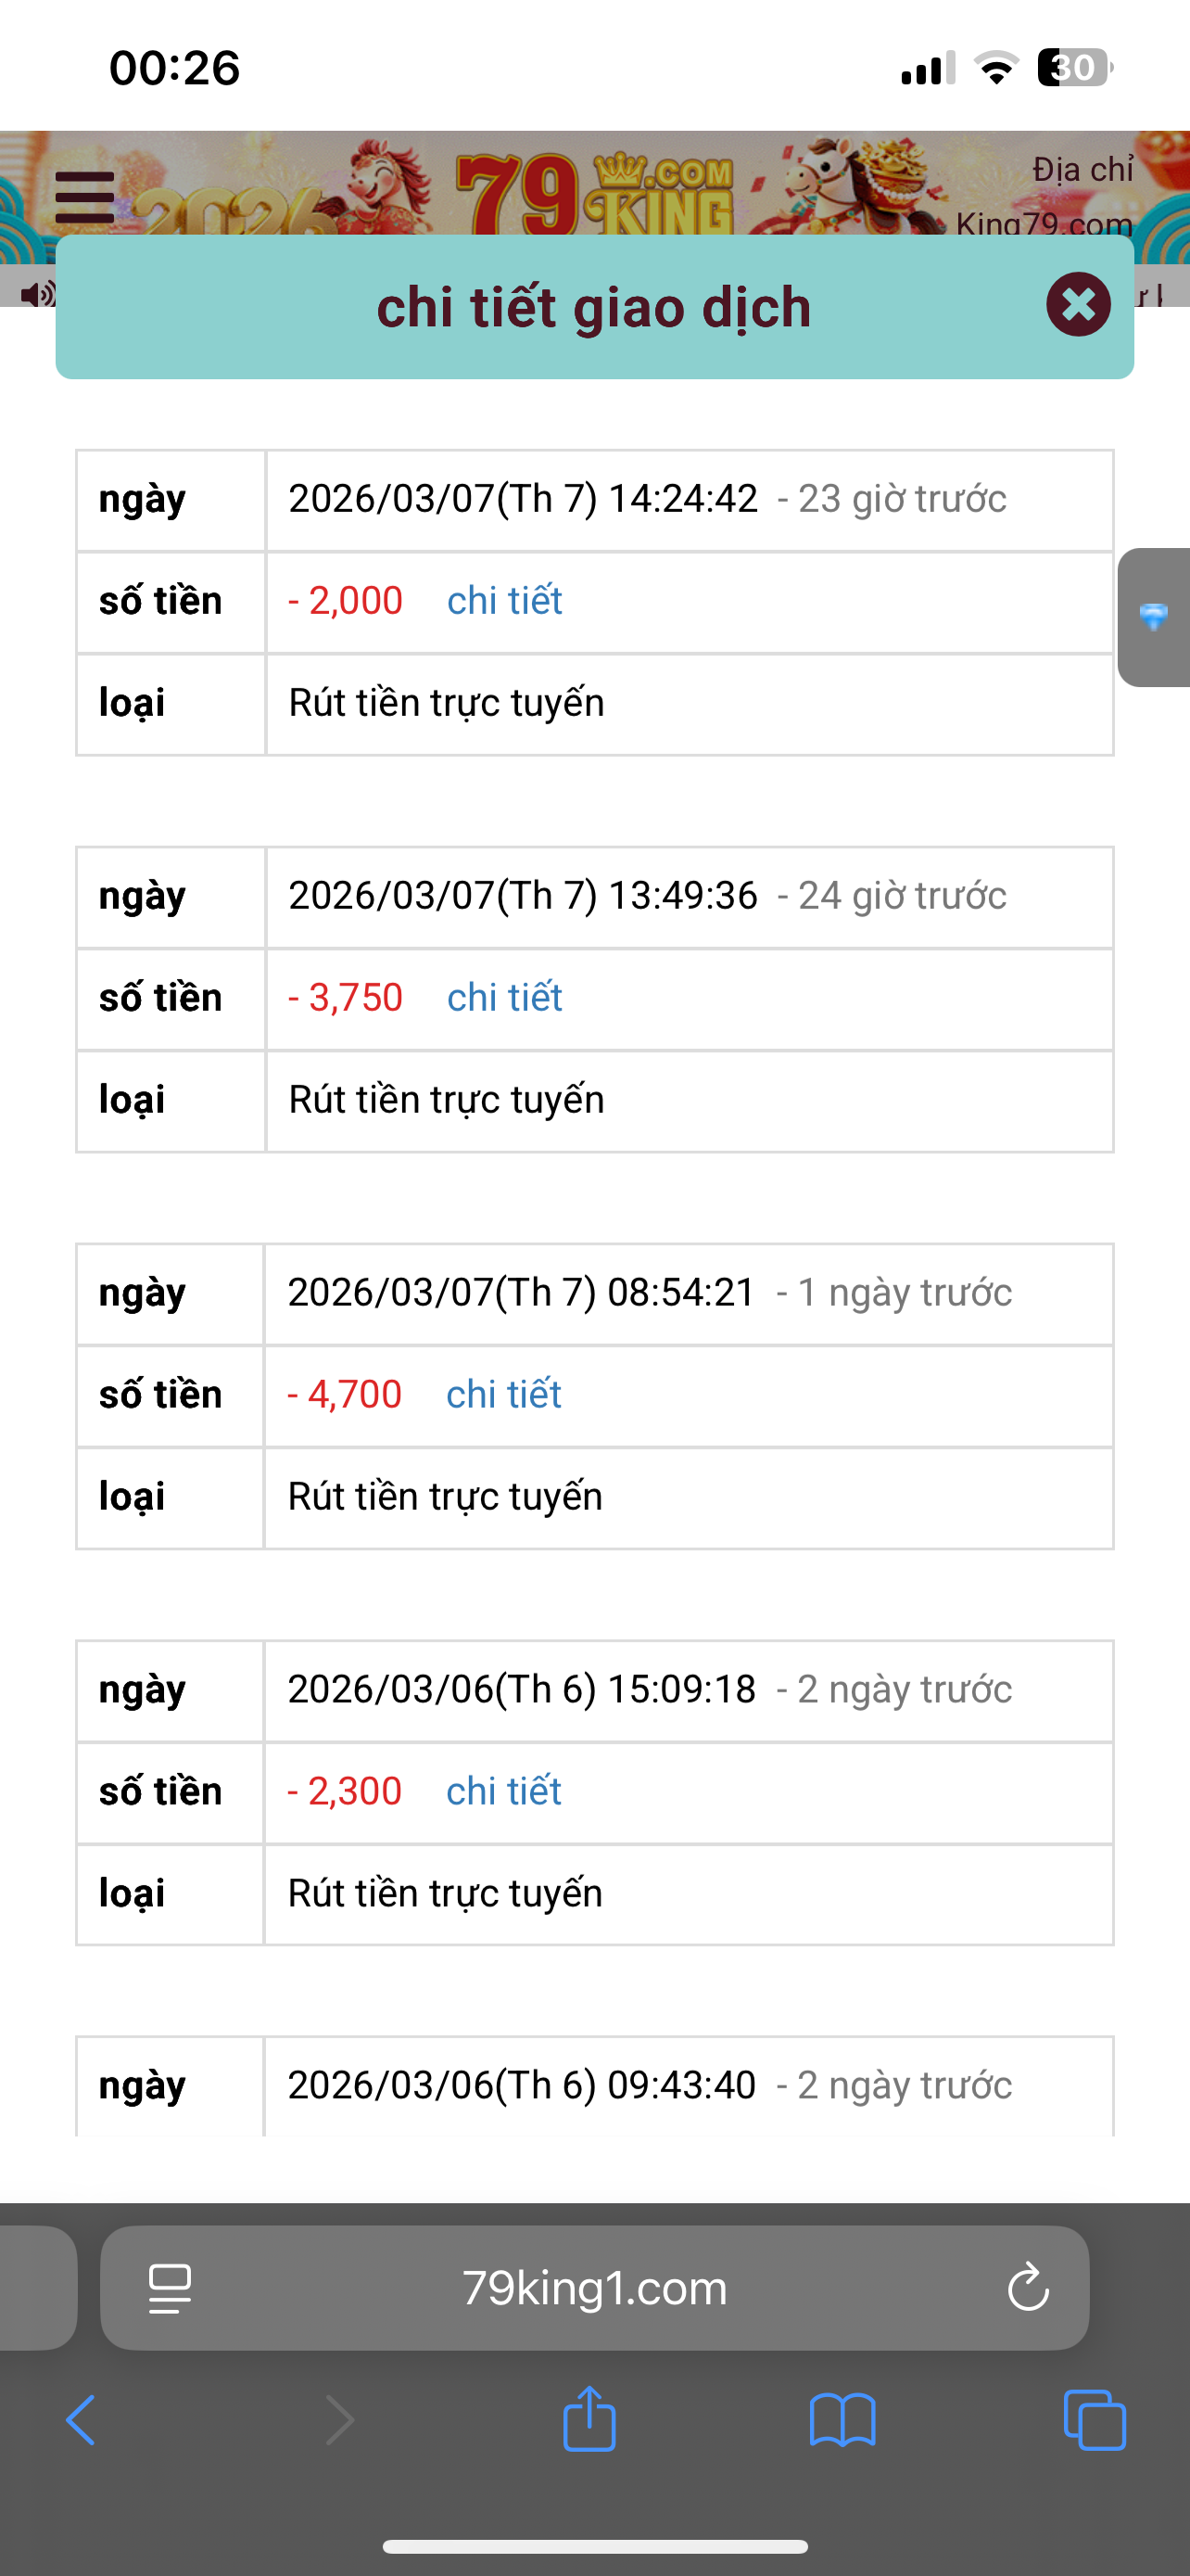Tap the speaker announcement icon

point(38,294)
